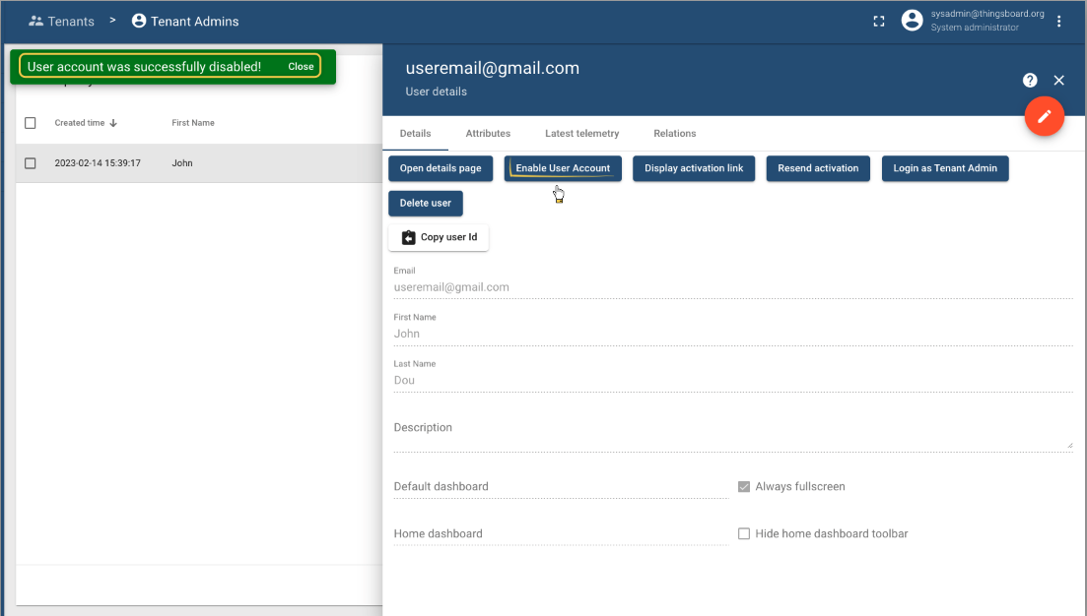Toggle fullscreen mode icon in header
1087x616 pixels.
tap(879, 21)
